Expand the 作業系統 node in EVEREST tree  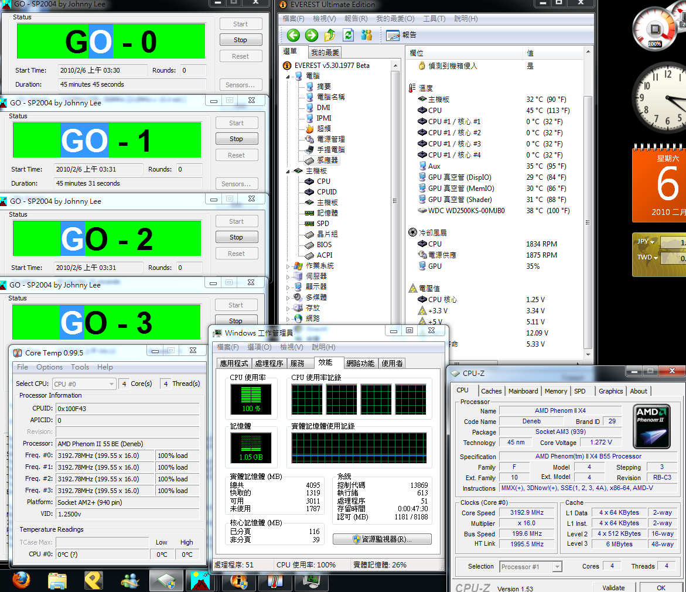pyautogui.click(x=288, y=266)
